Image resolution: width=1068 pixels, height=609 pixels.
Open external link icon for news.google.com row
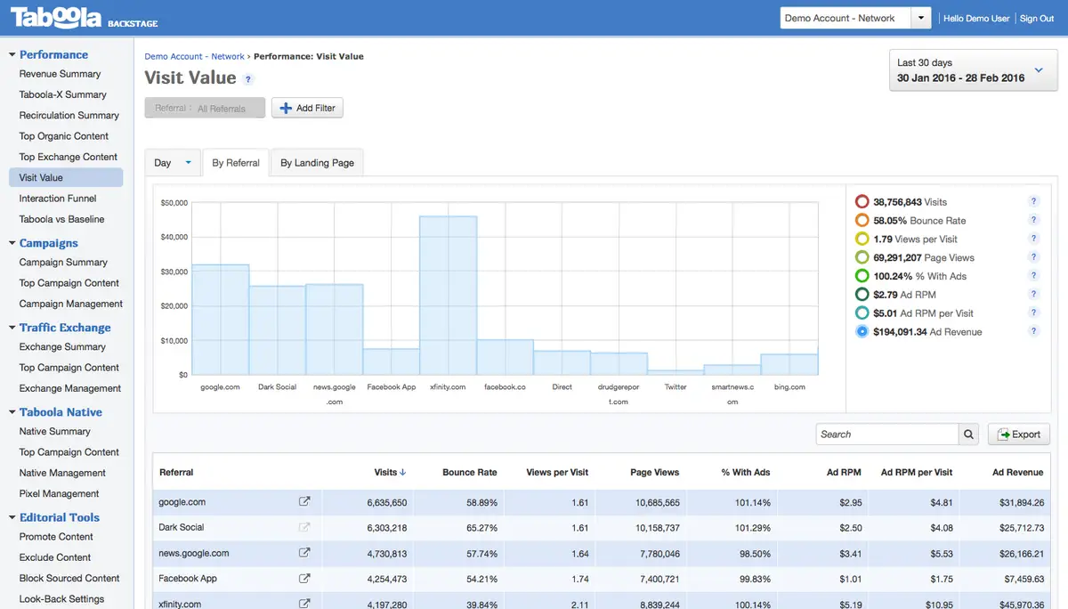(x=304, y=553)
